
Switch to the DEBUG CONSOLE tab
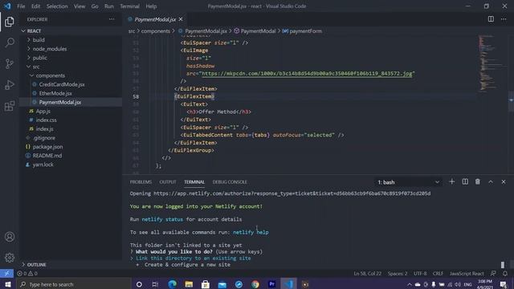(230, 182)
